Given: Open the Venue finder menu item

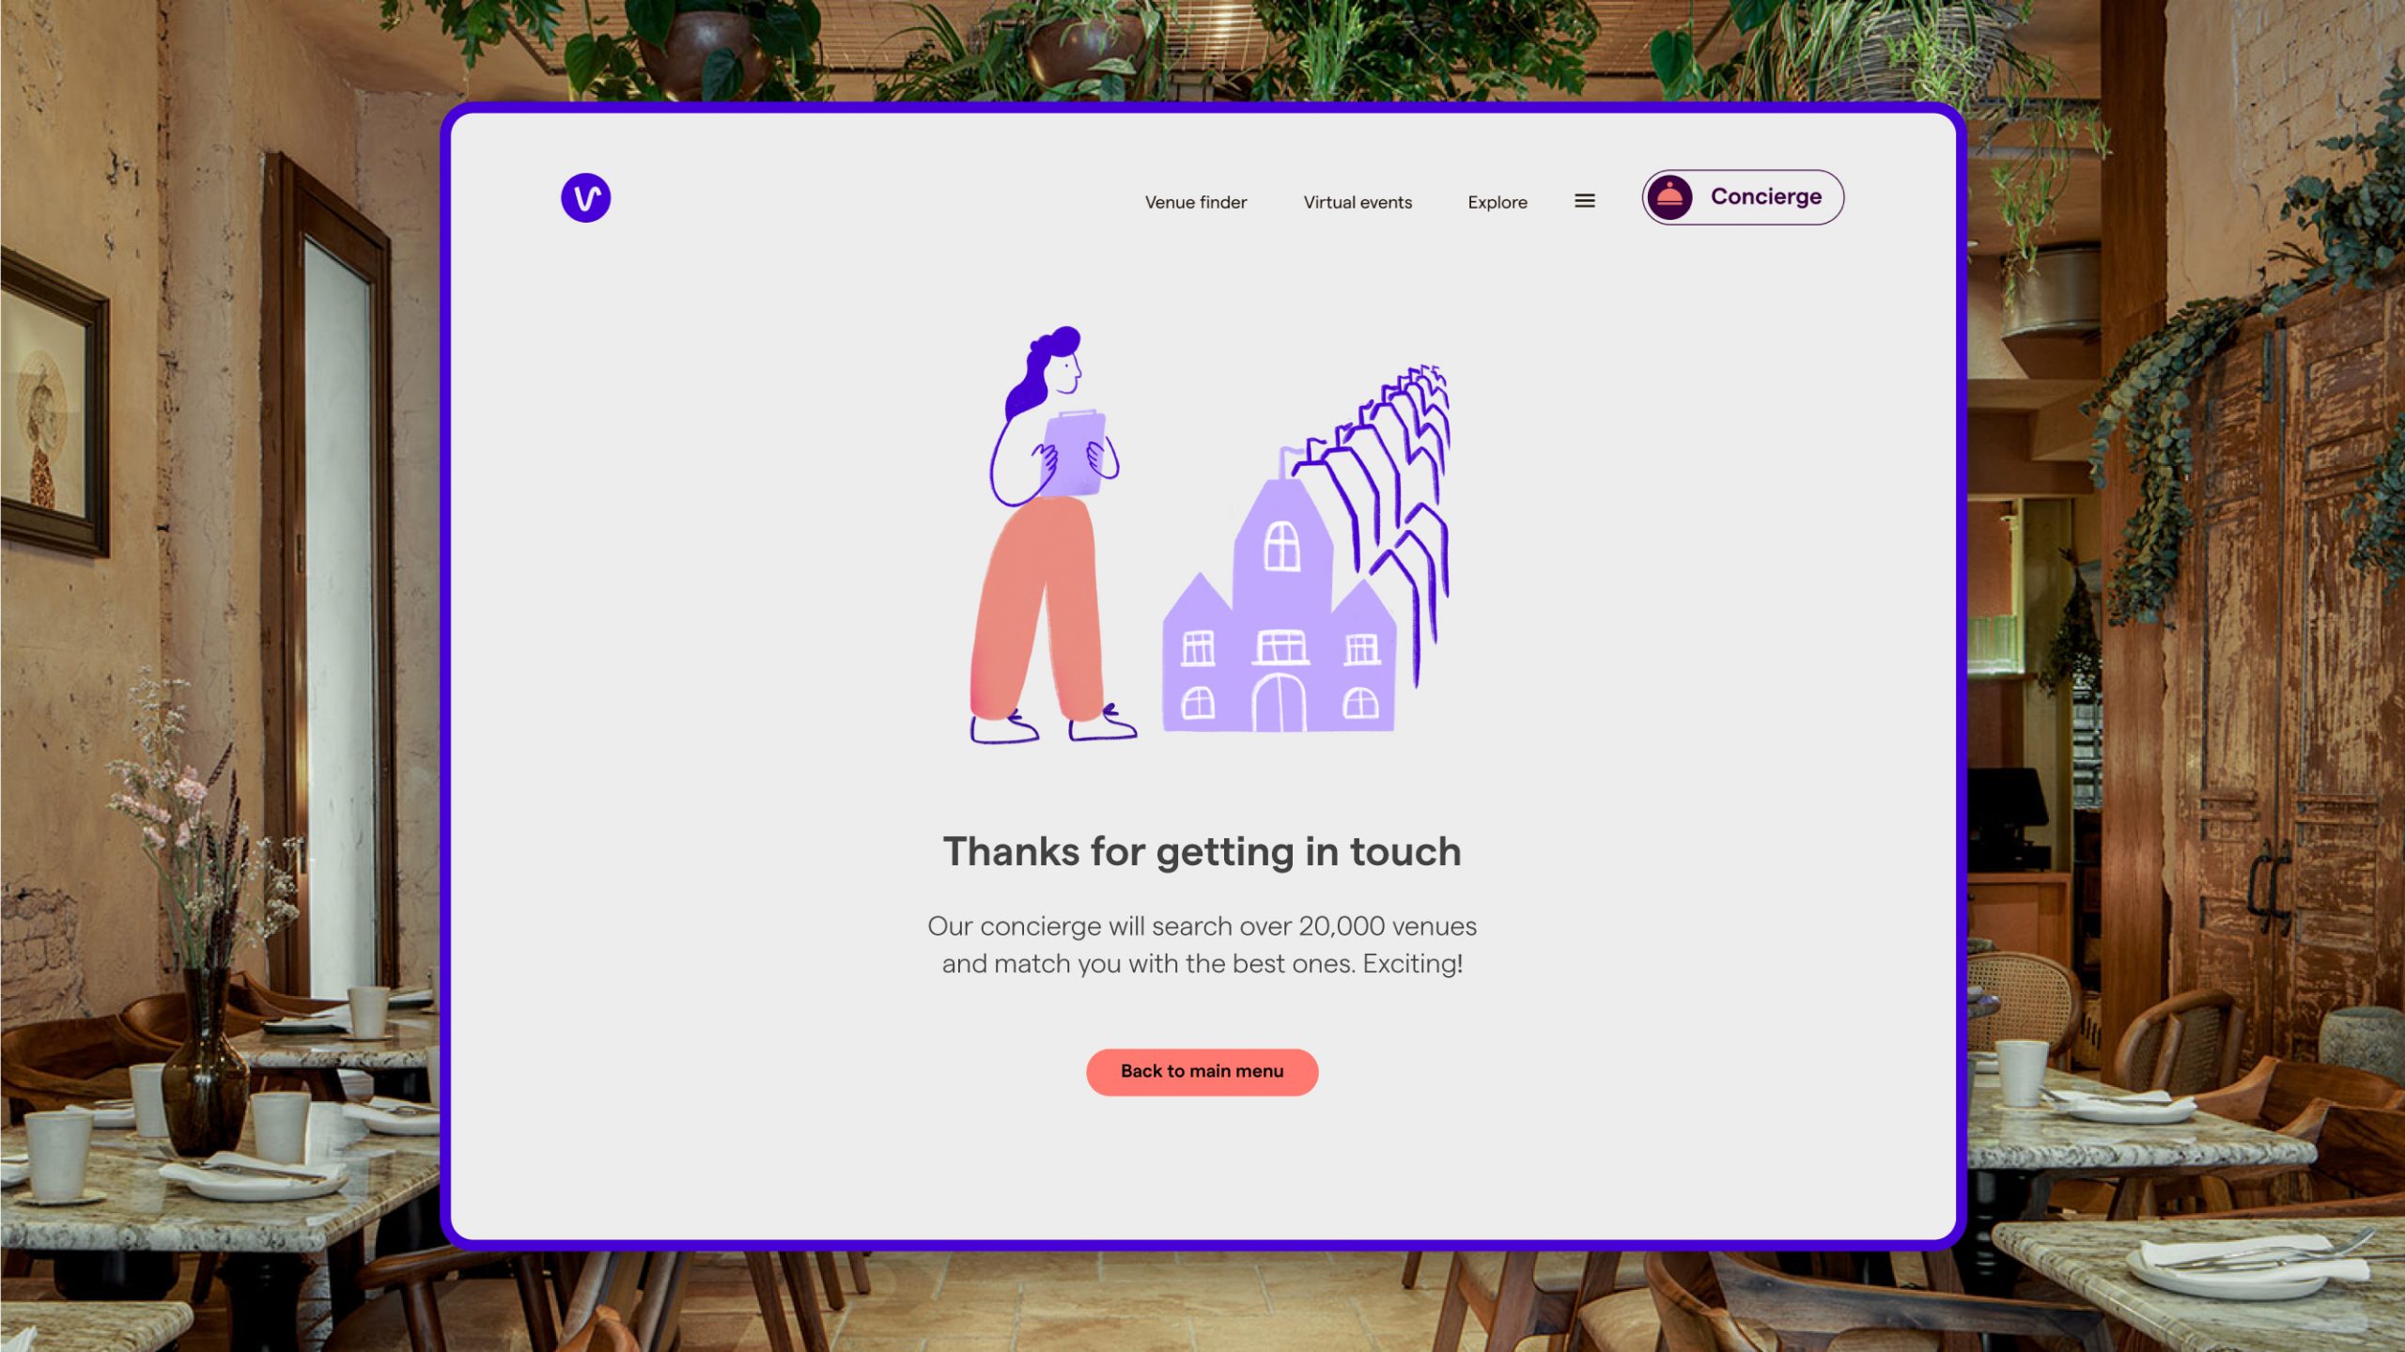Looking at the screenshot, I should [1195, 202].
